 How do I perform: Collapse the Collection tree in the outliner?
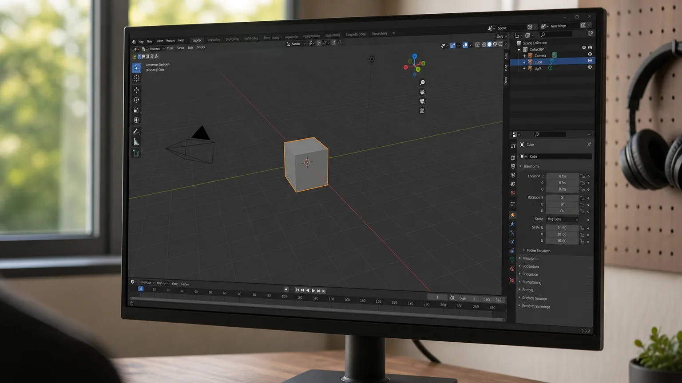pyautogui.click(x=519, y=49)
